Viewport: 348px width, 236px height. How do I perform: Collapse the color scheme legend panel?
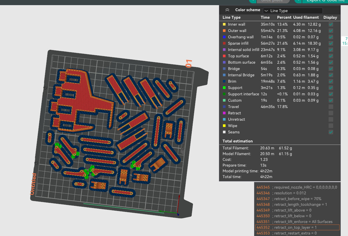coord(227,10)
